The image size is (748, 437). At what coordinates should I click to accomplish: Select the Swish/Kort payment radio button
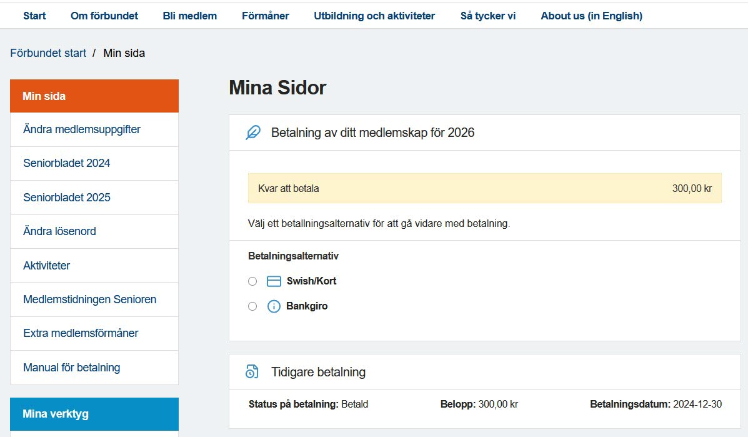(x=252, y=281)
